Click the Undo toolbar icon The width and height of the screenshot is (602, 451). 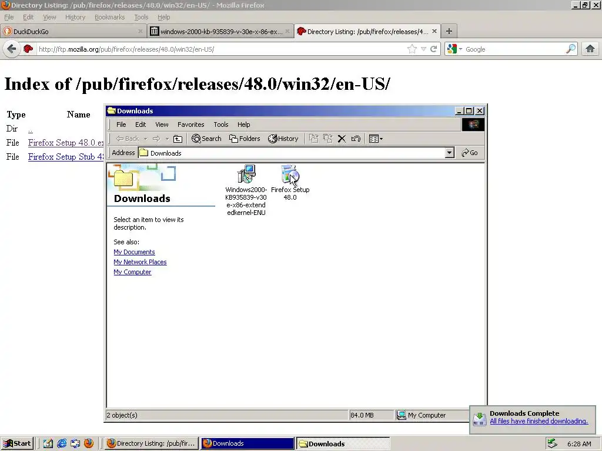click(356, 139)
